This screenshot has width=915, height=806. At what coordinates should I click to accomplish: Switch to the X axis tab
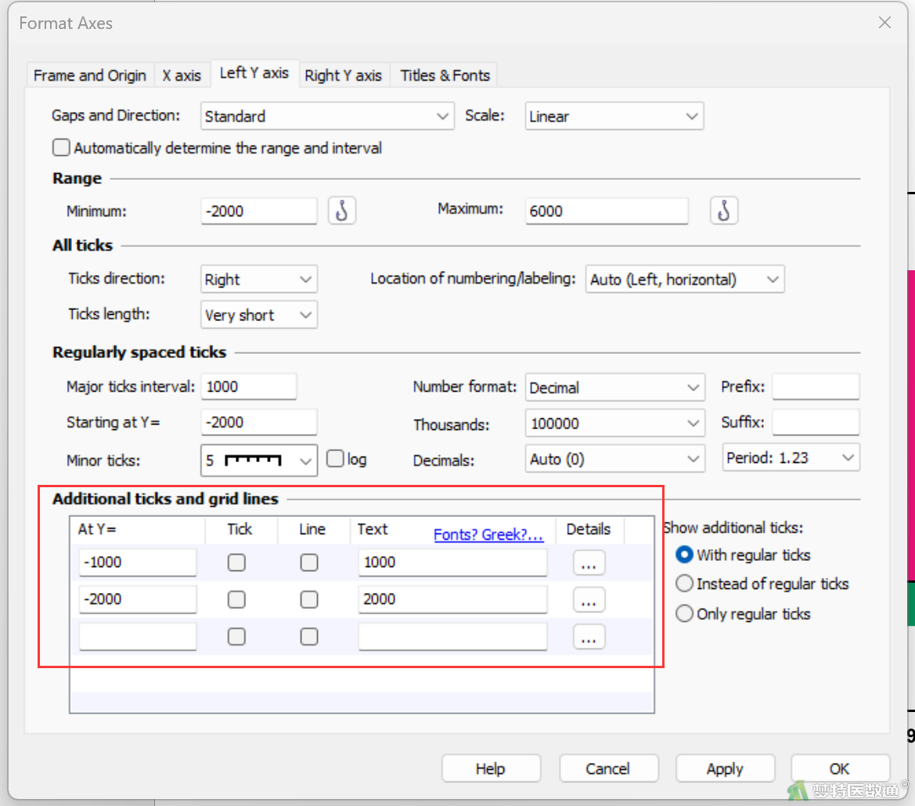pos(182,75)
